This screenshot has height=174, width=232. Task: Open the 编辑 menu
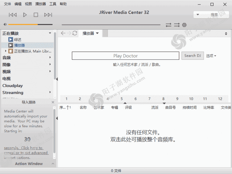pos(18,4)
